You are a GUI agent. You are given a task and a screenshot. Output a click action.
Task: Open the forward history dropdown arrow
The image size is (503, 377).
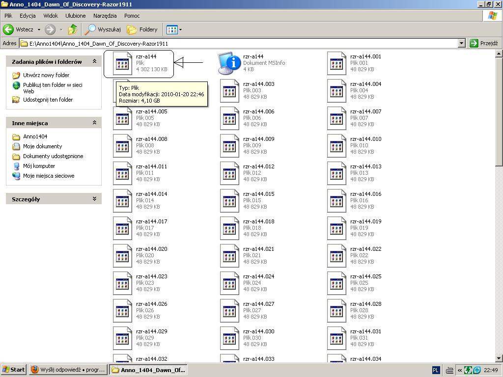click(x=61, y=30)
